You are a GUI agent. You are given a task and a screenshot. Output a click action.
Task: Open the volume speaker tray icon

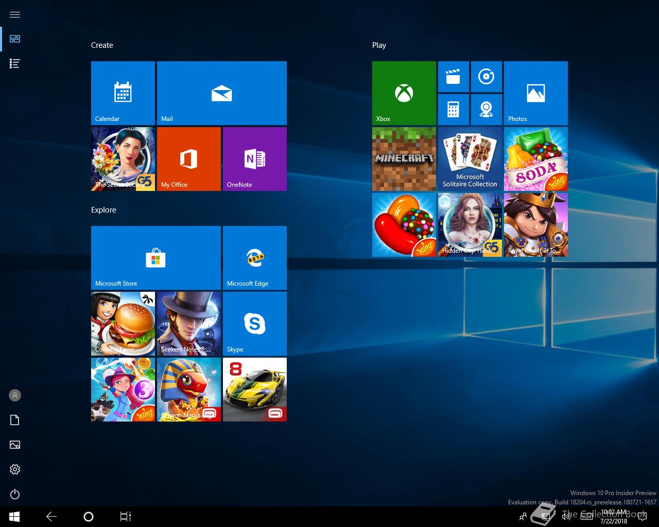[x=566, y=517]
